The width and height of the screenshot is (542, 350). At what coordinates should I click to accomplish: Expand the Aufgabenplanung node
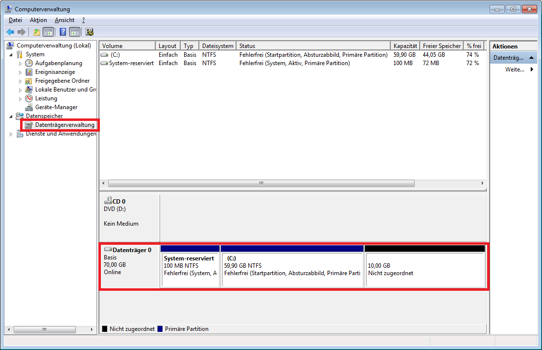tap(20, 63)
